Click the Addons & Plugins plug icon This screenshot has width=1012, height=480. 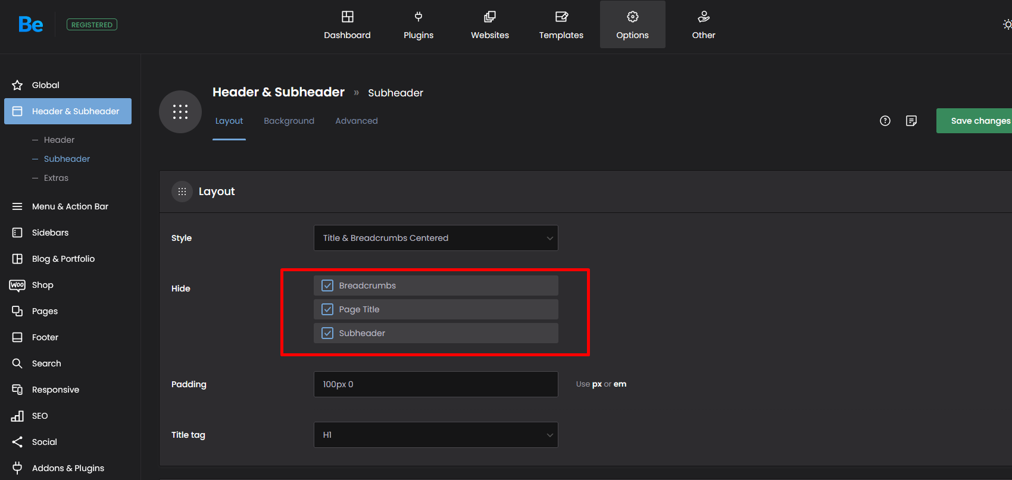(17, 468)
